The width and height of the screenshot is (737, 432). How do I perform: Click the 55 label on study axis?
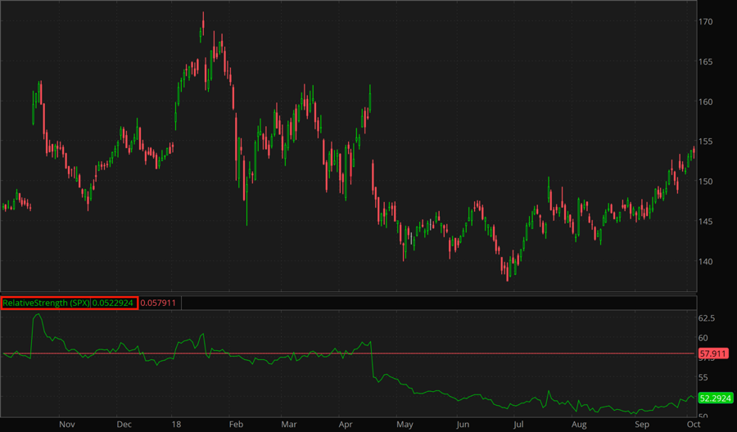click(x=704, y=377)
